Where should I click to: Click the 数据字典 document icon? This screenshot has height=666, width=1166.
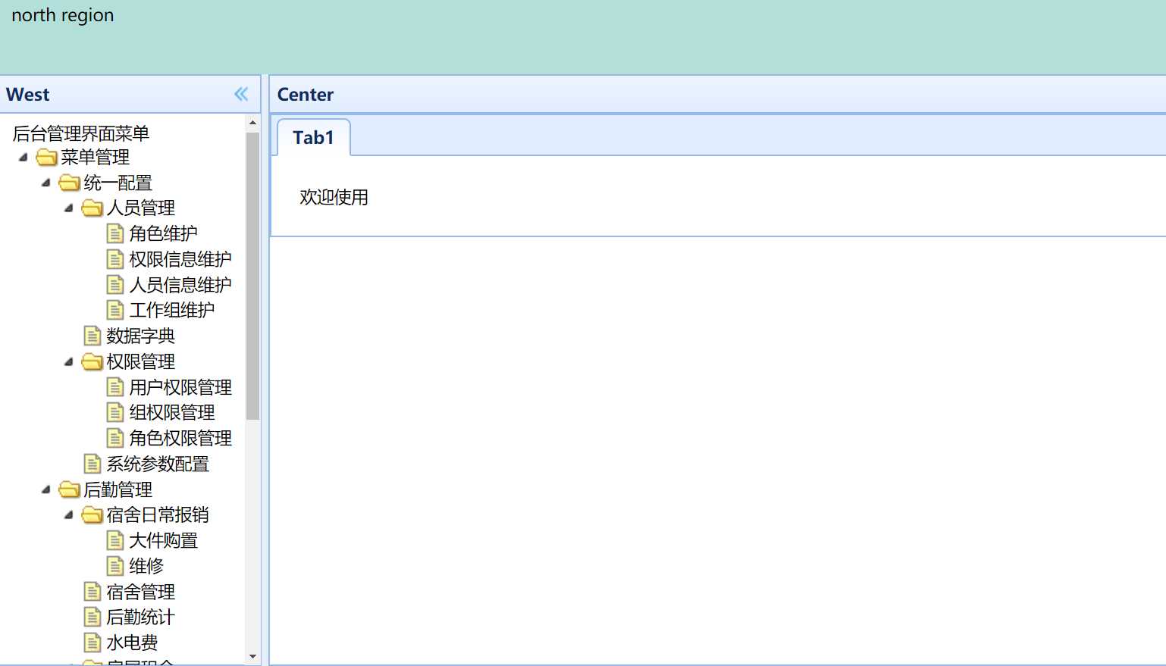pyautogui.click(x=92, y=336)
